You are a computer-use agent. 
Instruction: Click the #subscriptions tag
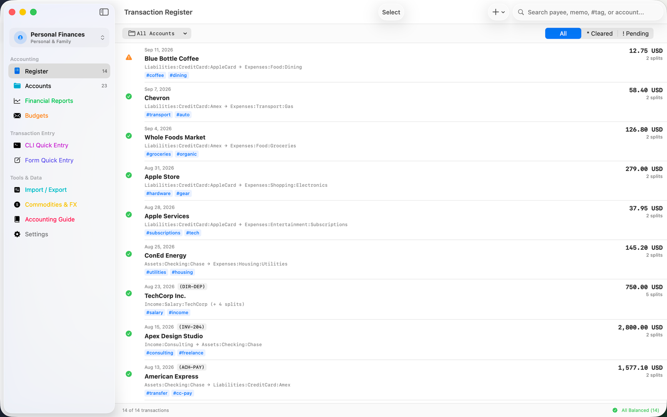pos(163,233)
